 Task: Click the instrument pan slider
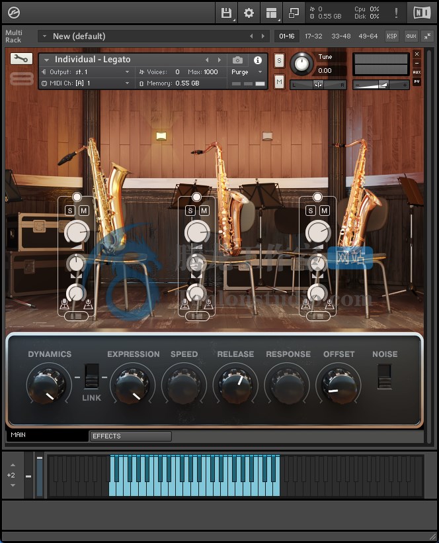coord(318,85)
